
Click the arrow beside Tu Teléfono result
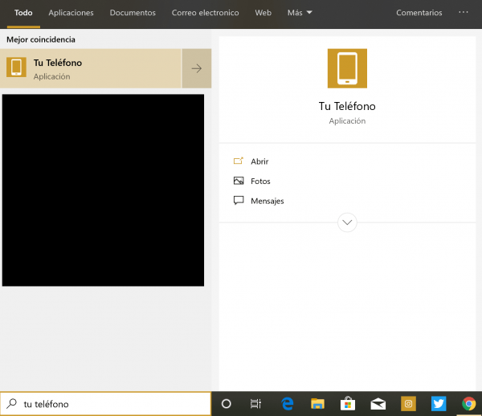tap(197, 68)
